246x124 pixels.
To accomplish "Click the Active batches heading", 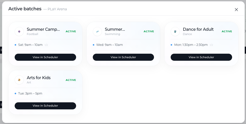I will coord(25,9).
